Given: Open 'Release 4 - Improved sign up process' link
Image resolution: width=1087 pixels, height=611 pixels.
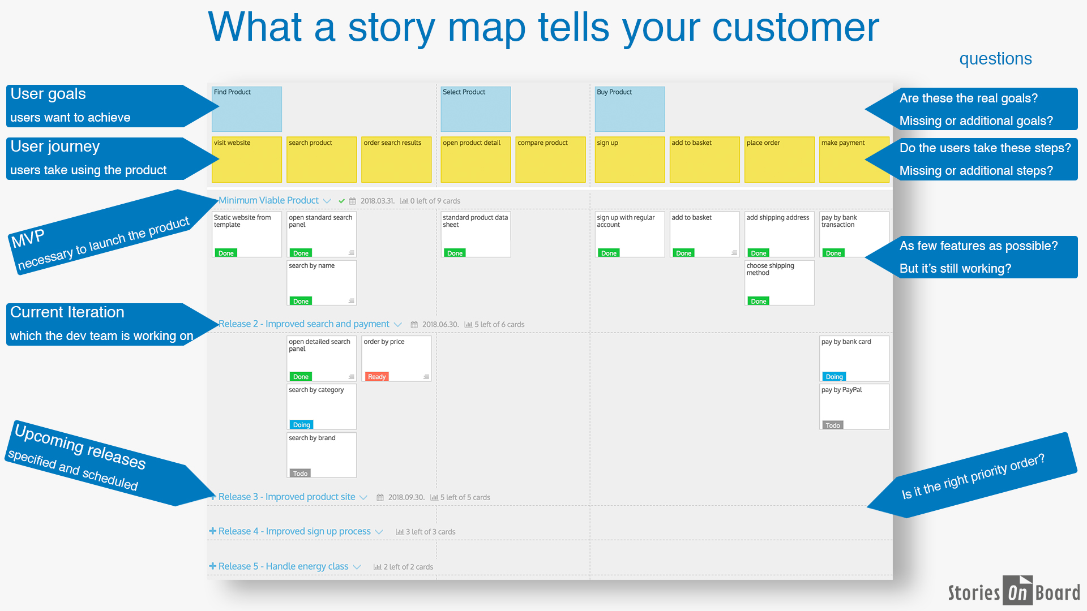Looking at the screenshot, I should tap(294, 531).
